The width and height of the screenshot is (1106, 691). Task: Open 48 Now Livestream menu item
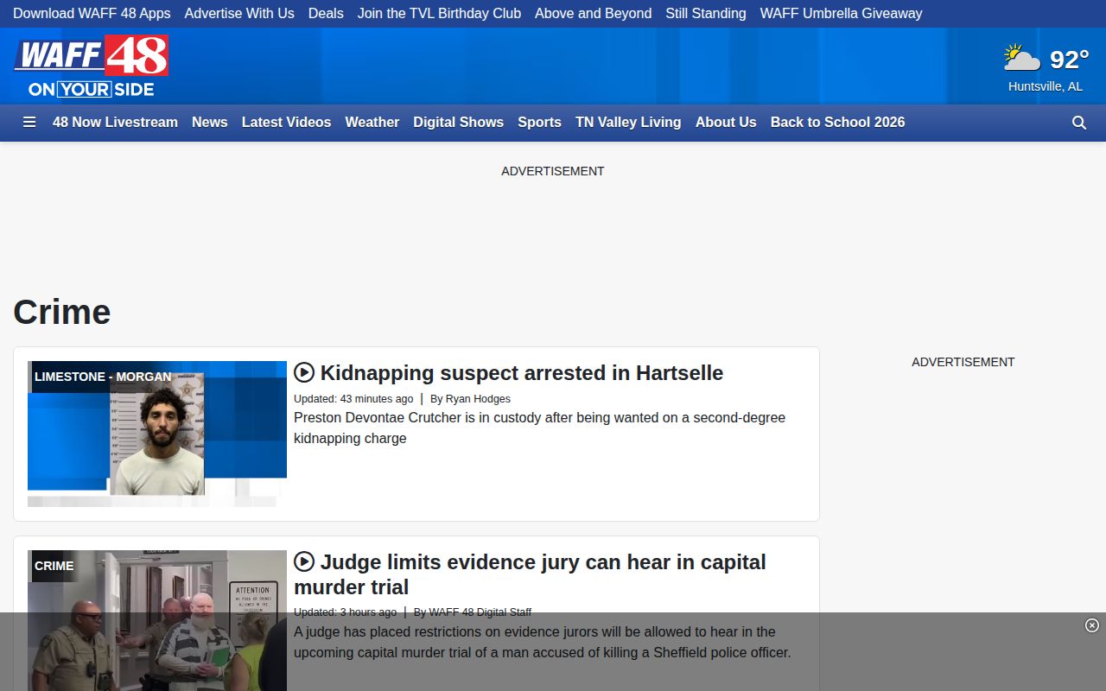[x=115, y=123]
